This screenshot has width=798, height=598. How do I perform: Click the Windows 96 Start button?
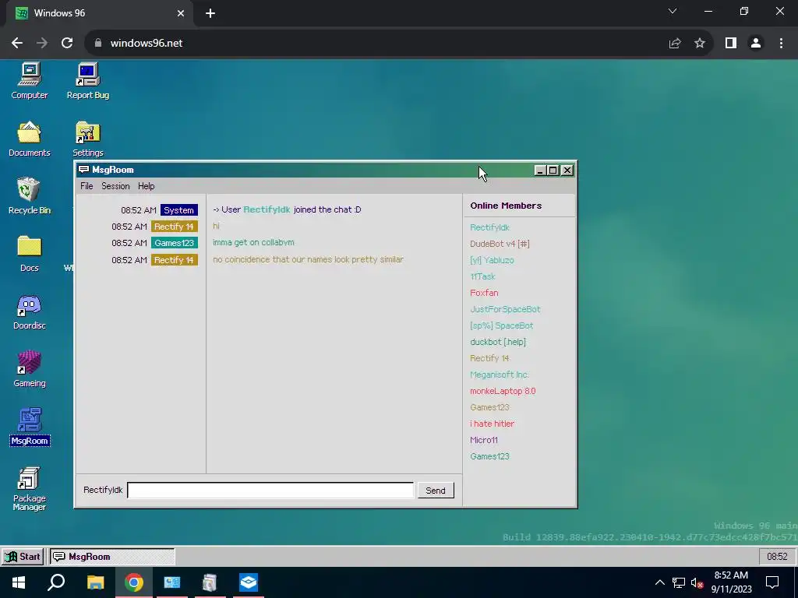click(23, 556)
